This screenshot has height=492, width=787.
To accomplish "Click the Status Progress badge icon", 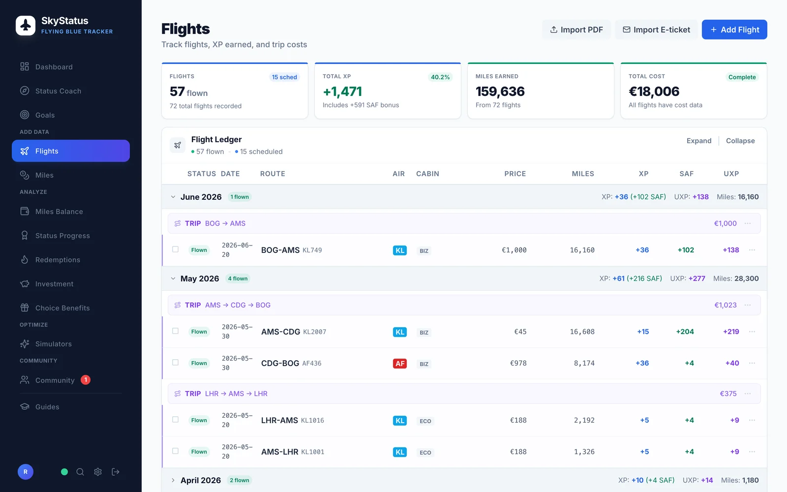I will tap(25, 236).
